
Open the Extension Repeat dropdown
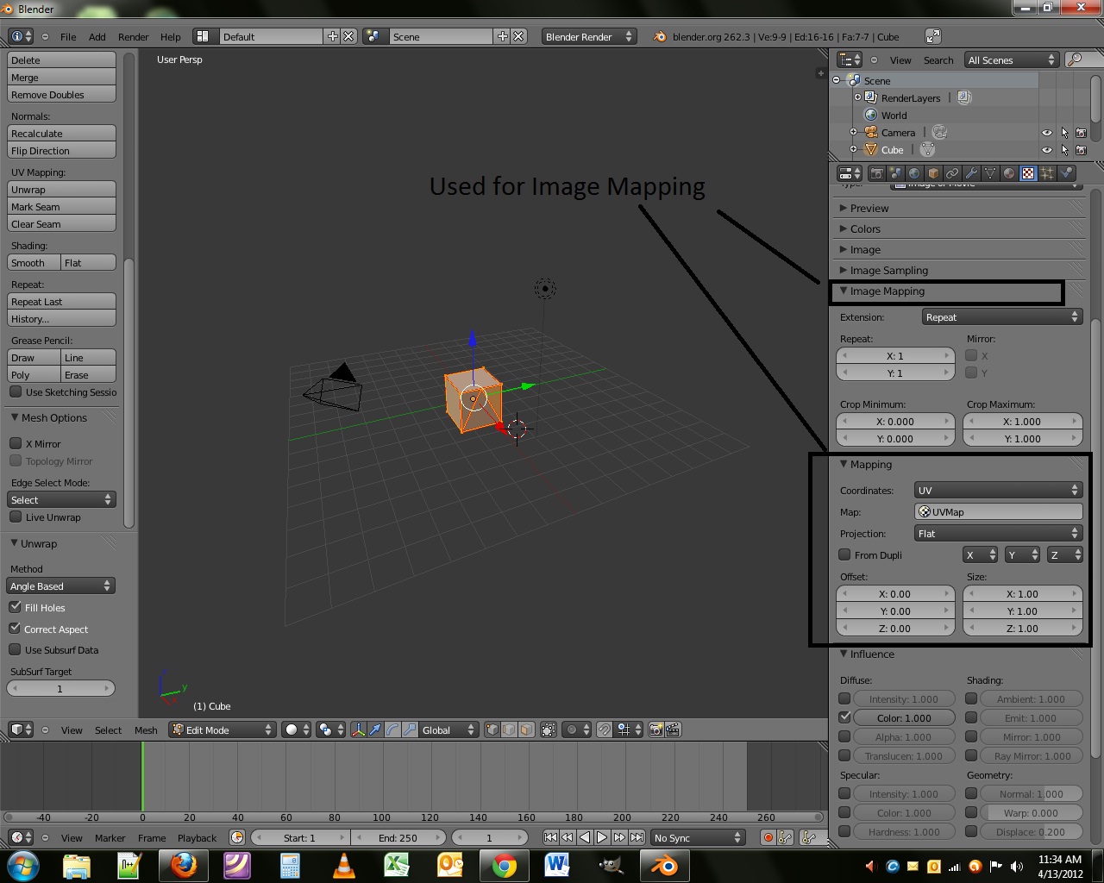[x=1001, y=316]
